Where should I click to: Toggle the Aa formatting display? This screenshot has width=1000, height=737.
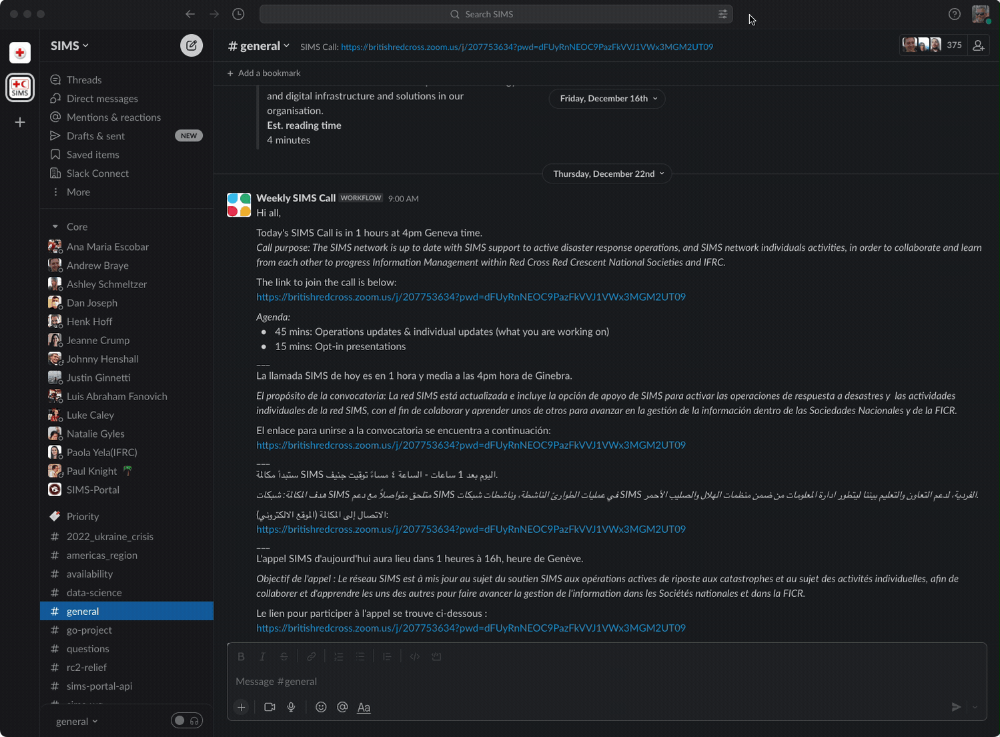364,707
